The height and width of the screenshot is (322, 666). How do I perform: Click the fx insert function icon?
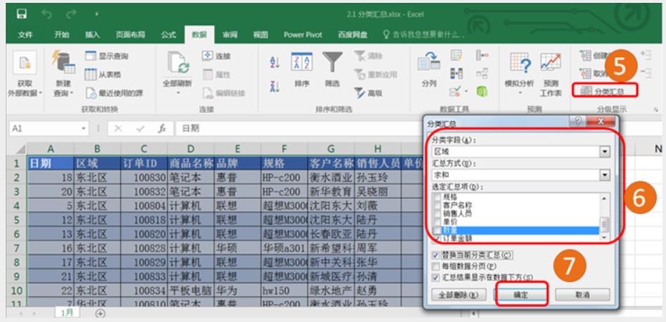(161, 128)
